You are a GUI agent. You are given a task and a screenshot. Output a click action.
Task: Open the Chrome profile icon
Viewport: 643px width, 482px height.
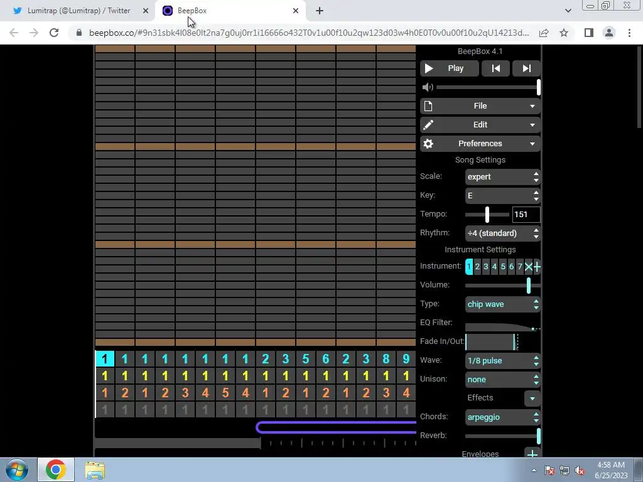(x=609, y=33)
